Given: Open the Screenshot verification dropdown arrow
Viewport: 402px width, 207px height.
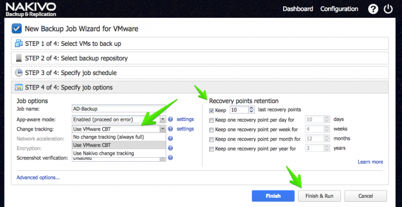Looking at the screenshot, I should tap(163, 159).
